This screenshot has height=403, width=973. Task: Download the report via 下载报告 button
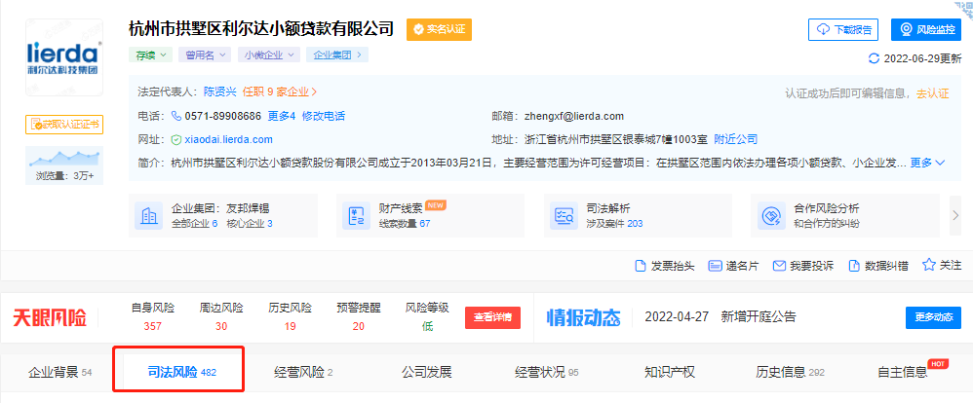click(x=842, y=30)
